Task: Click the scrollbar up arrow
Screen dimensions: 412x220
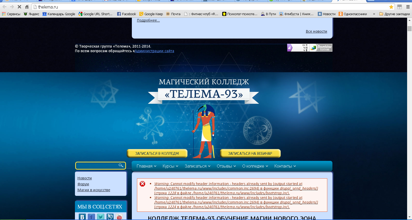Action: pos(409,20)
